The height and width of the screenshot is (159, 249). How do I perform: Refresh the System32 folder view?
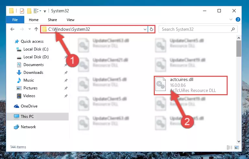click(152, 29)
